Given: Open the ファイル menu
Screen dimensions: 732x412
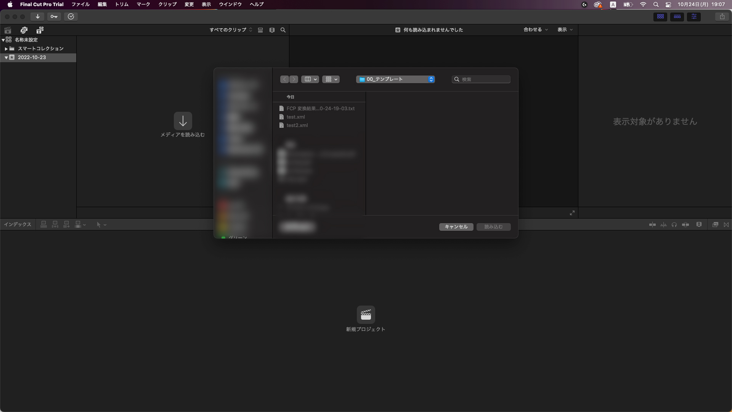Looking at the screenshot, I should pyautogui.click(x=80, y=4).
